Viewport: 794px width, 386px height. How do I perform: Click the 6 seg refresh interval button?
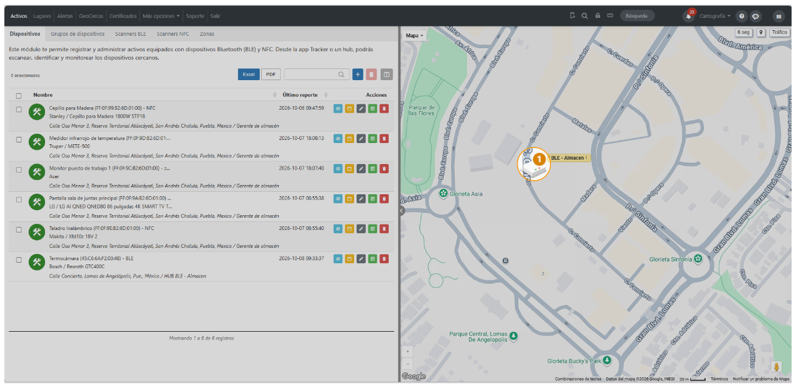tap(743, 33)
